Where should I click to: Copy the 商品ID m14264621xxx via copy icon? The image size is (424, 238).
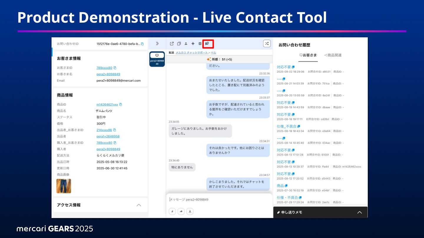pos(121,105)
